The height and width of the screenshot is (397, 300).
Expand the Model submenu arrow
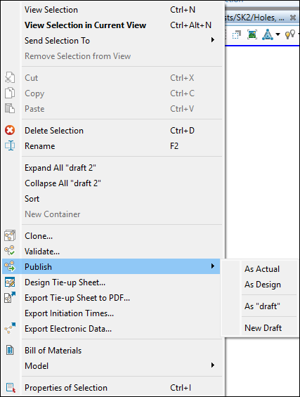tap(213, 365)
